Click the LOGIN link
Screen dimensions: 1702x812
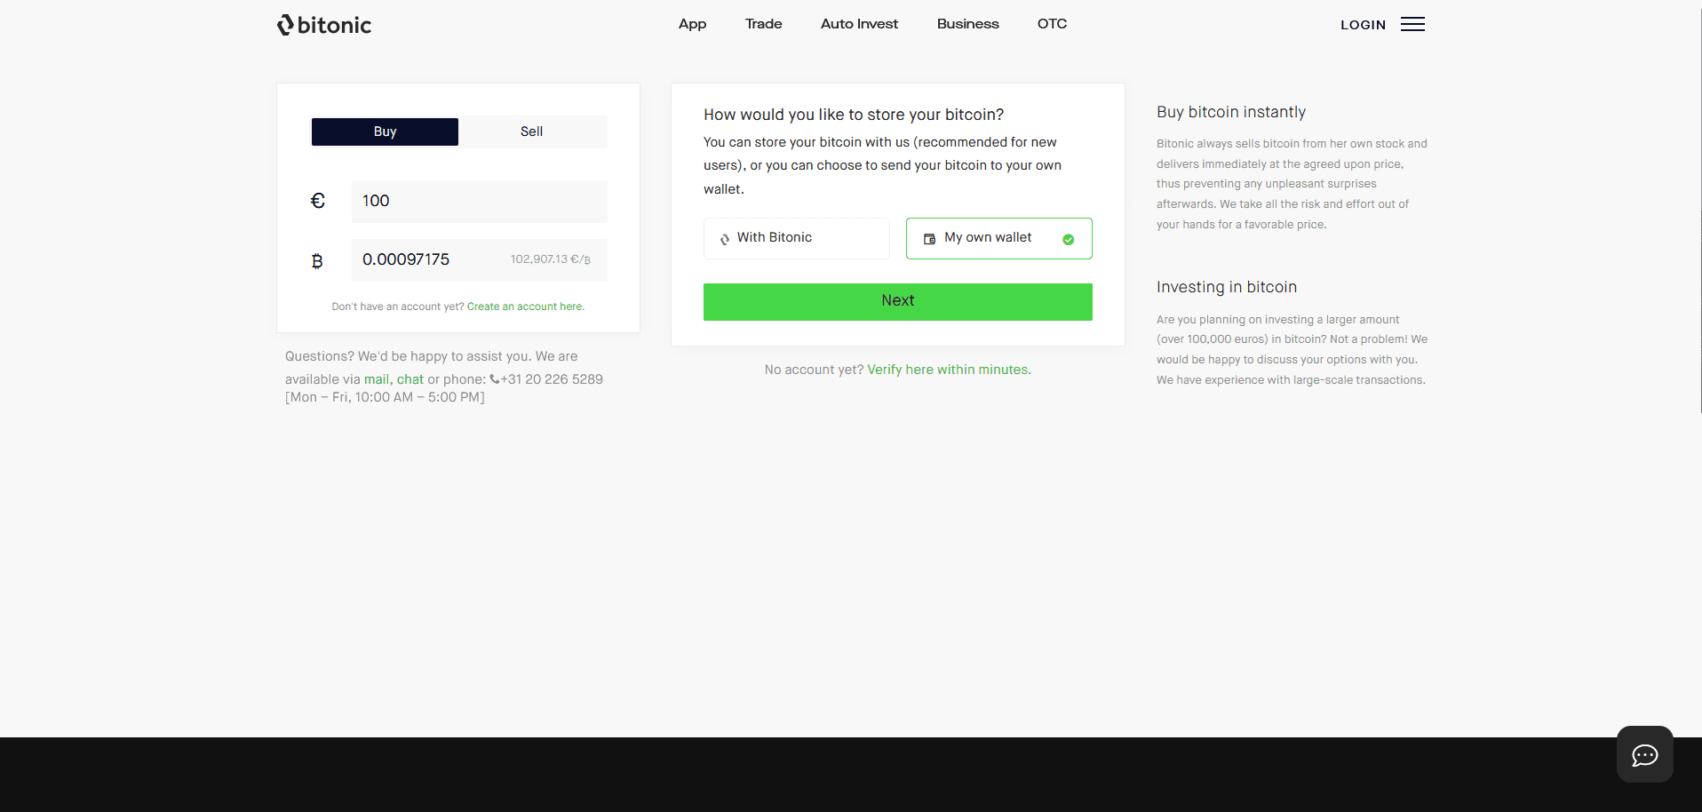1363,25
